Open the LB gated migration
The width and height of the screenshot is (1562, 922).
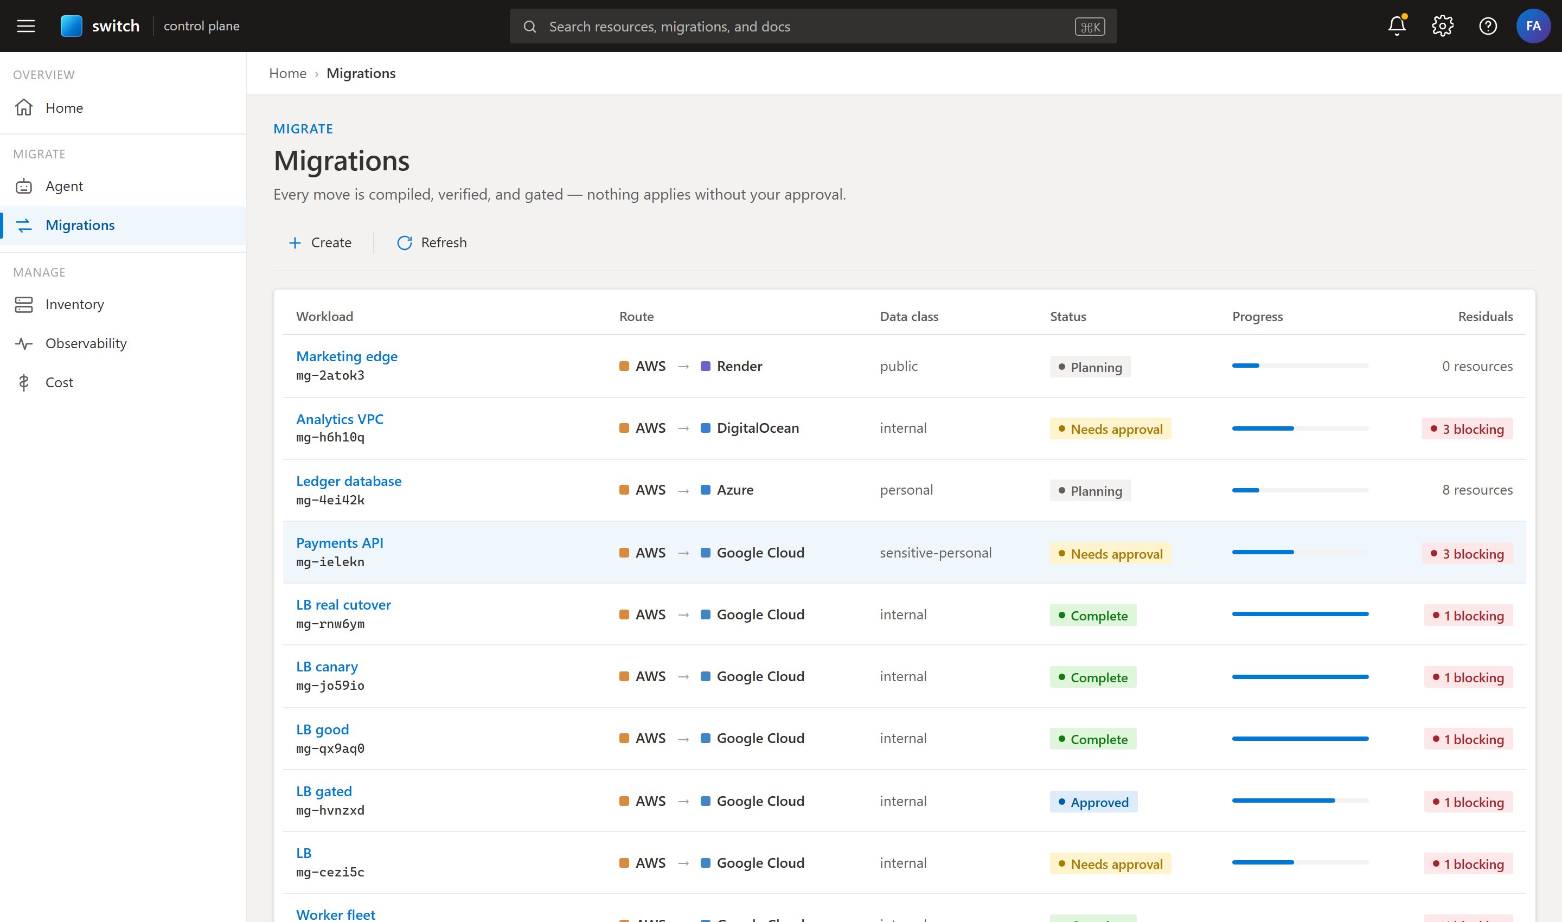pos(324,791)
